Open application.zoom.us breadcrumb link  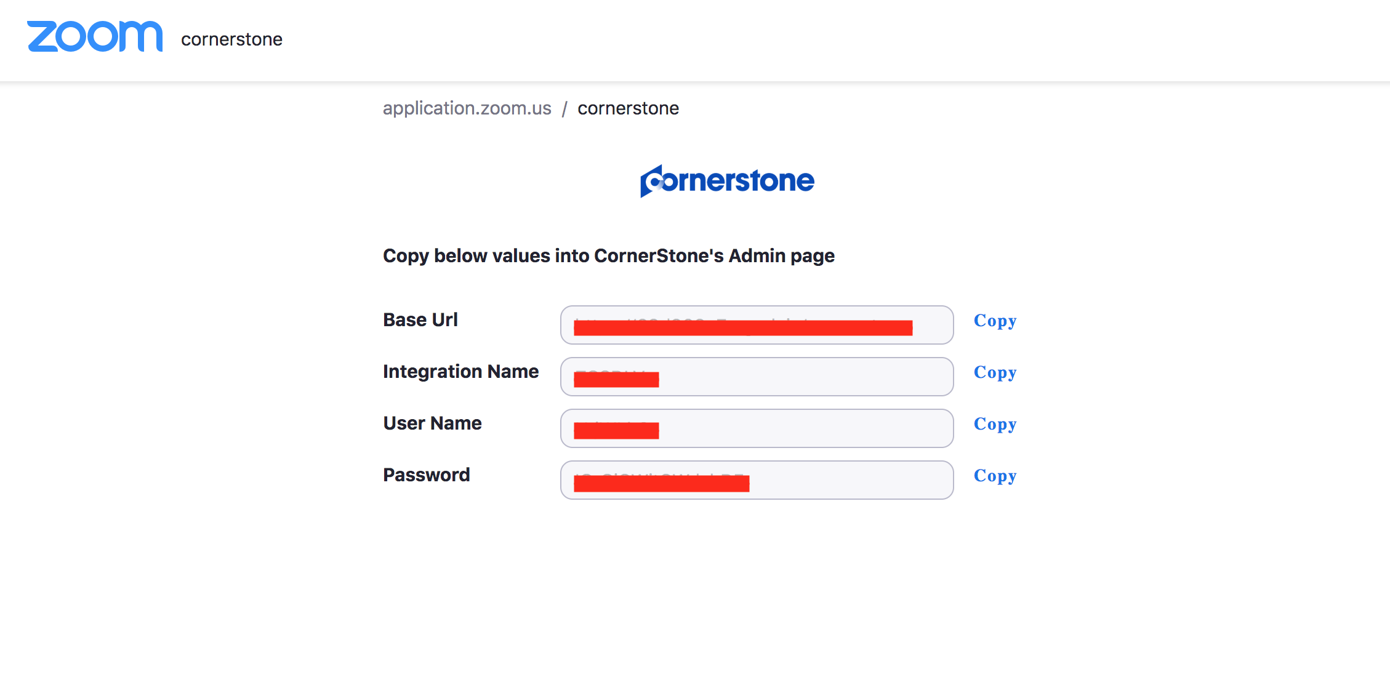pyautogui.click(x=467, y=108)
